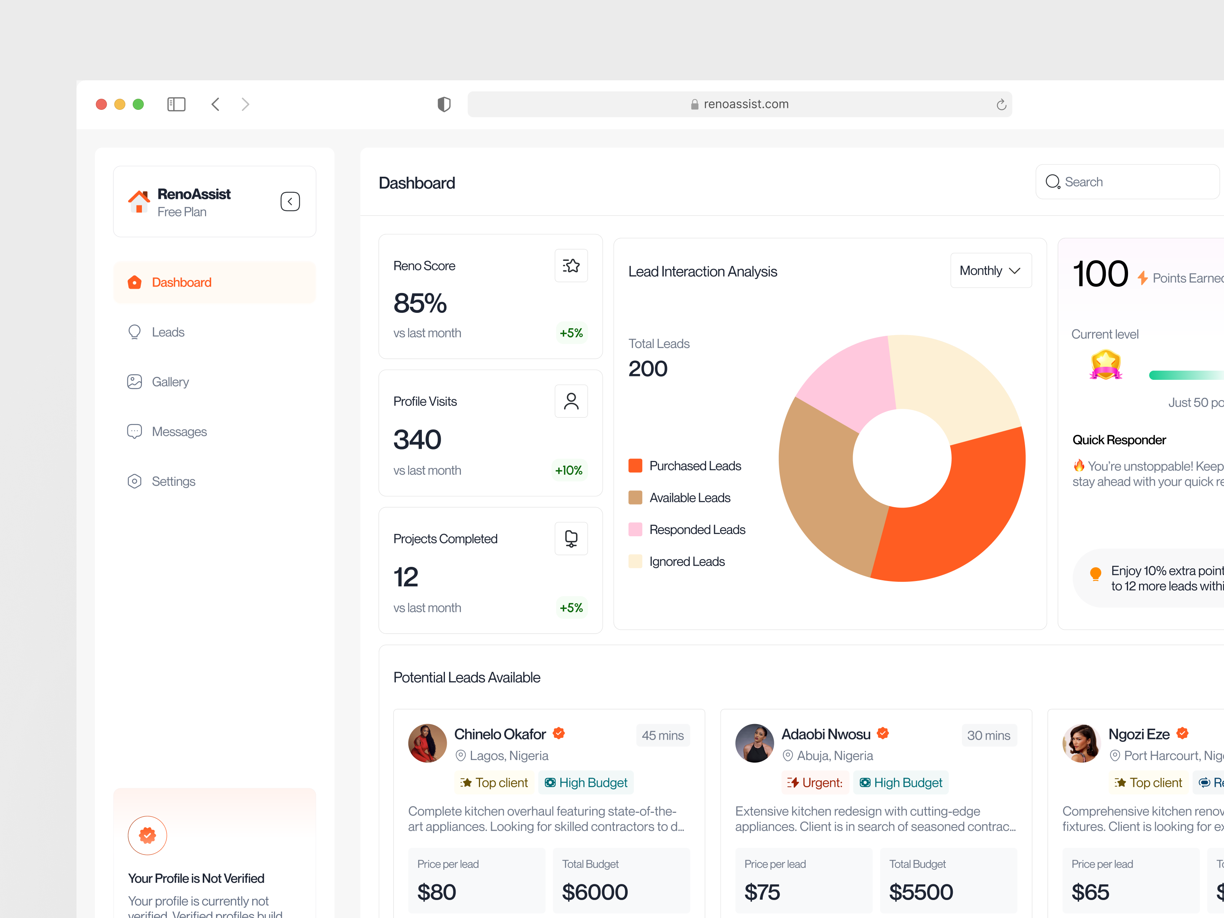Image resolution: width=1224 pixels, height=918 pixels.
Task: Click the profile verification badge icon
Action: coord(147,835)
